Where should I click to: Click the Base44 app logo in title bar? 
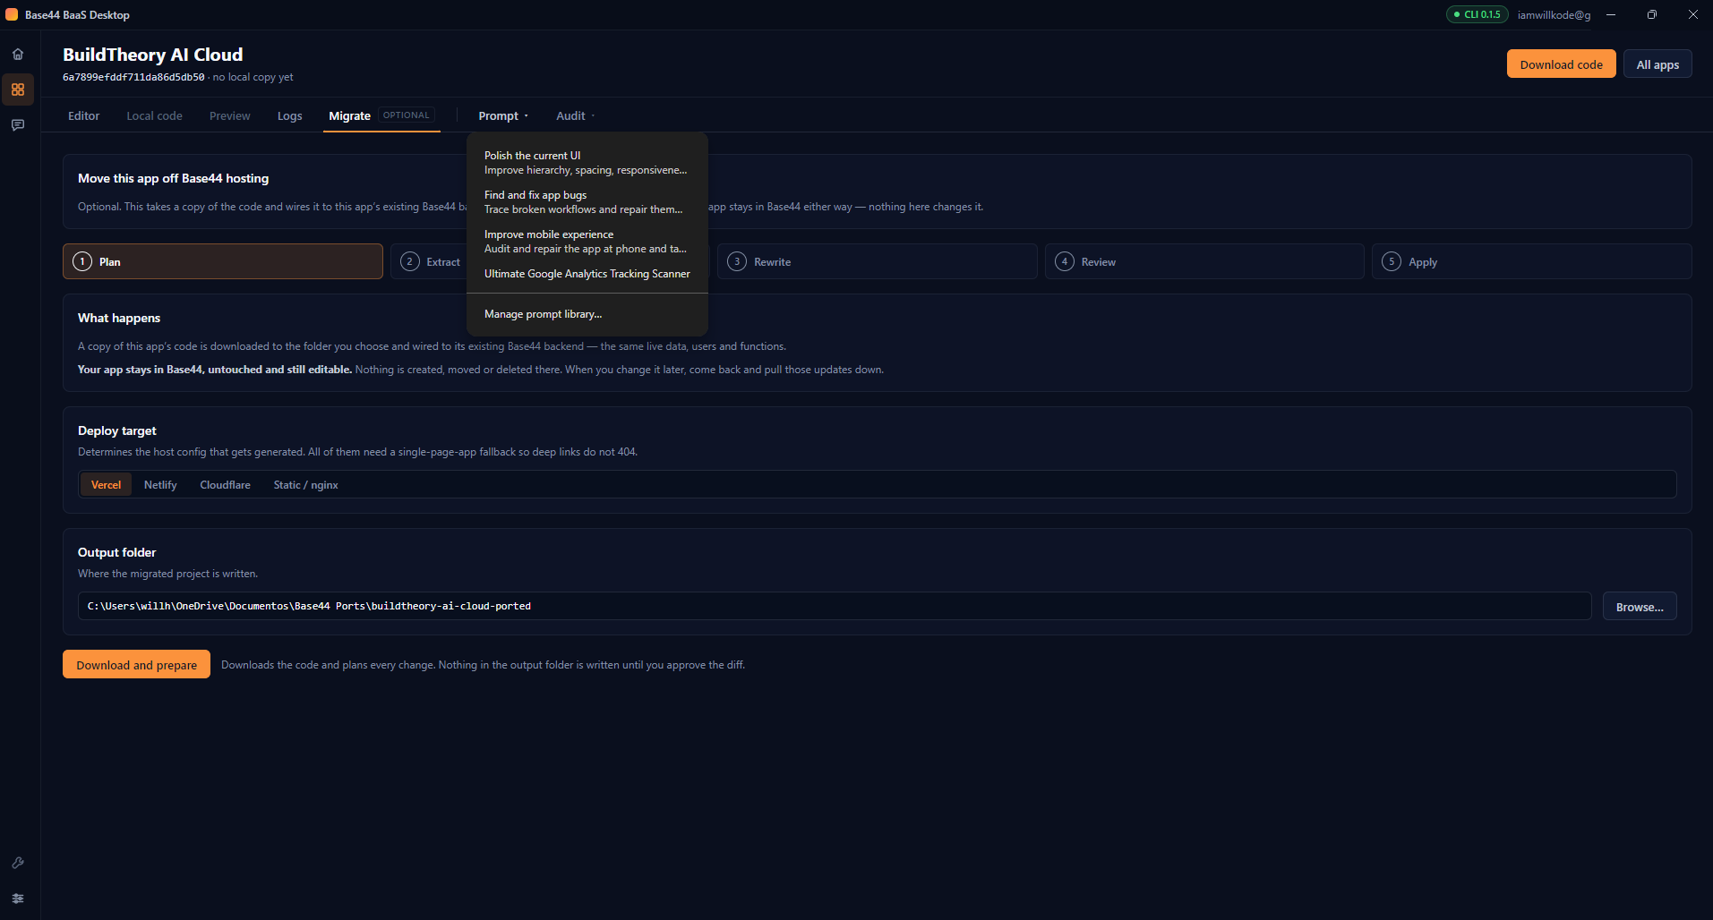tap(12, 14)
